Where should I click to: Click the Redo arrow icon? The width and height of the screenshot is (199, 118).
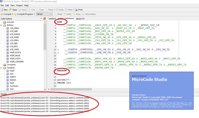66,10
